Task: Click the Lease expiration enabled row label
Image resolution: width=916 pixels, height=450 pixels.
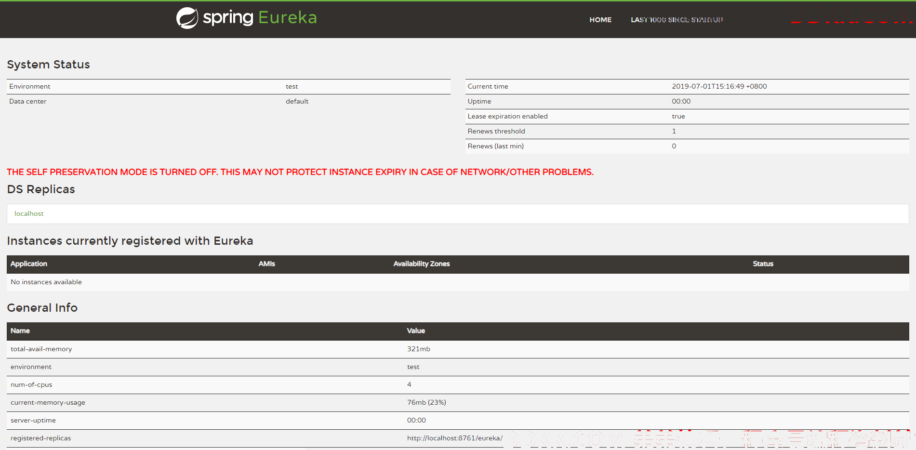Action: click(507, 116)
